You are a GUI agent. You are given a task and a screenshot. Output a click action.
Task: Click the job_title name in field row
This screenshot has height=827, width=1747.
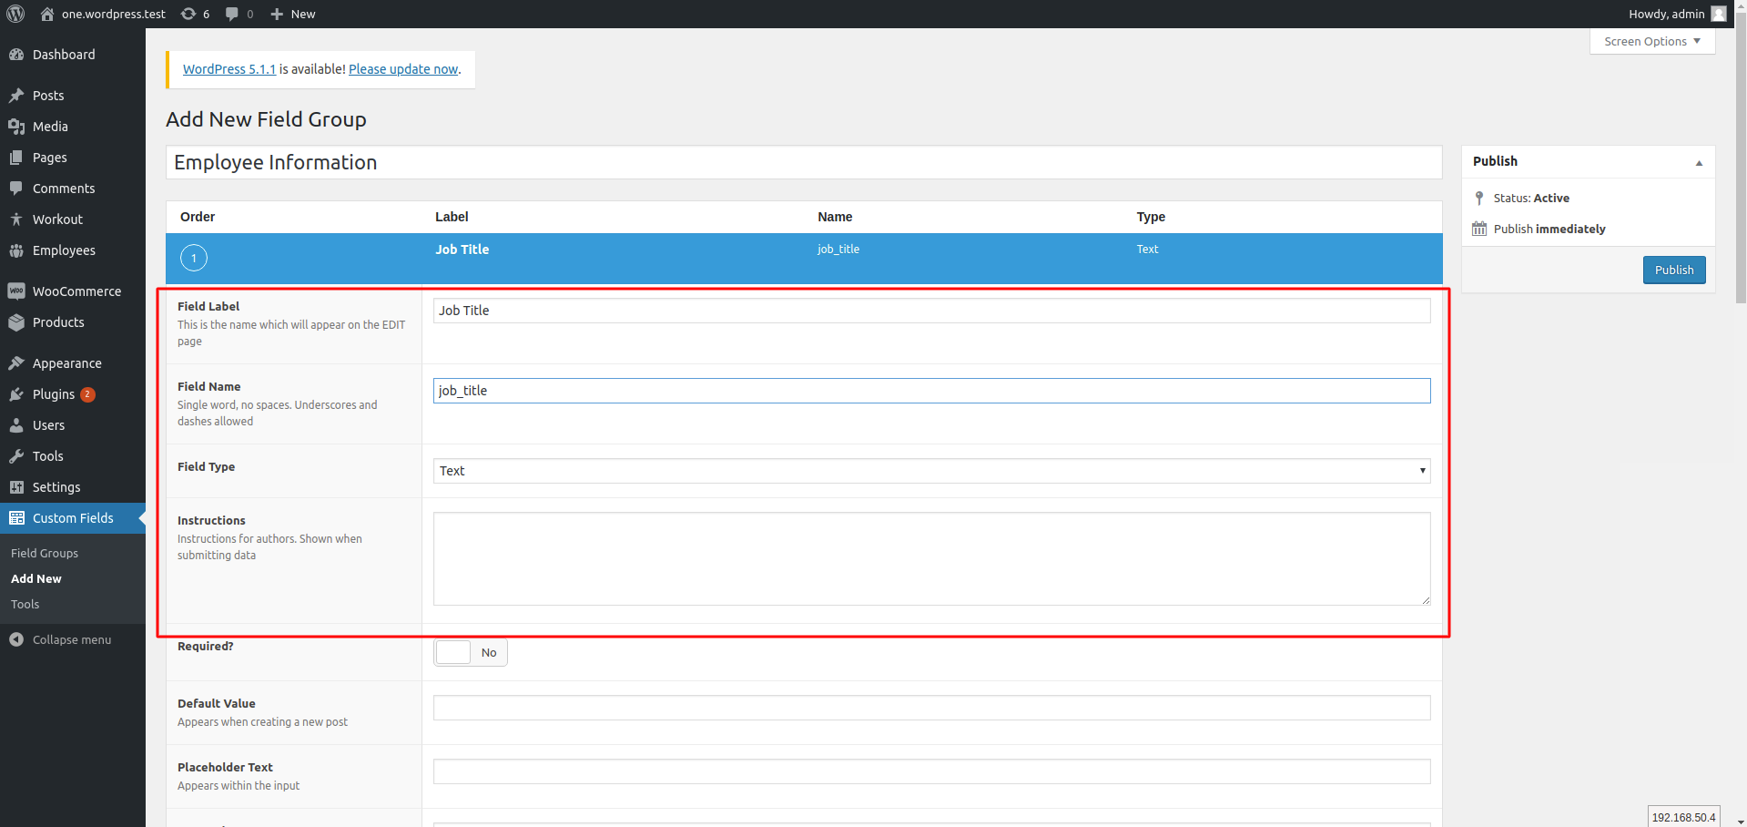(838, 249)
